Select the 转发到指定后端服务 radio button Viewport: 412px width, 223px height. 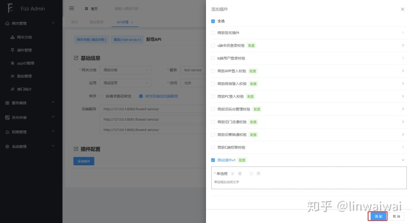141,96
